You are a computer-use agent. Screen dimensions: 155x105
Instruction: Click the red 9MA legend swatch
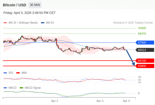[18, 73]
